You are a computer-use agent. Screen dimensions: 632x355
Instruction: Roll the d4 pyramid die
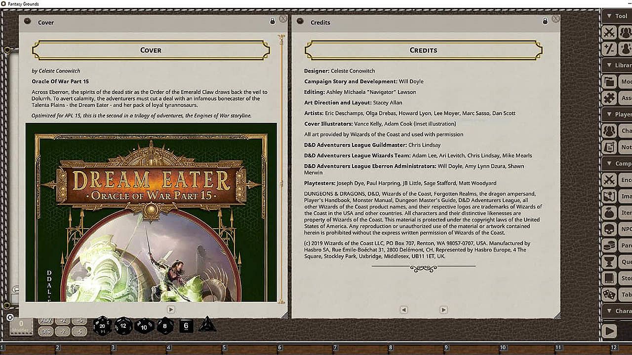pos(207,324)
